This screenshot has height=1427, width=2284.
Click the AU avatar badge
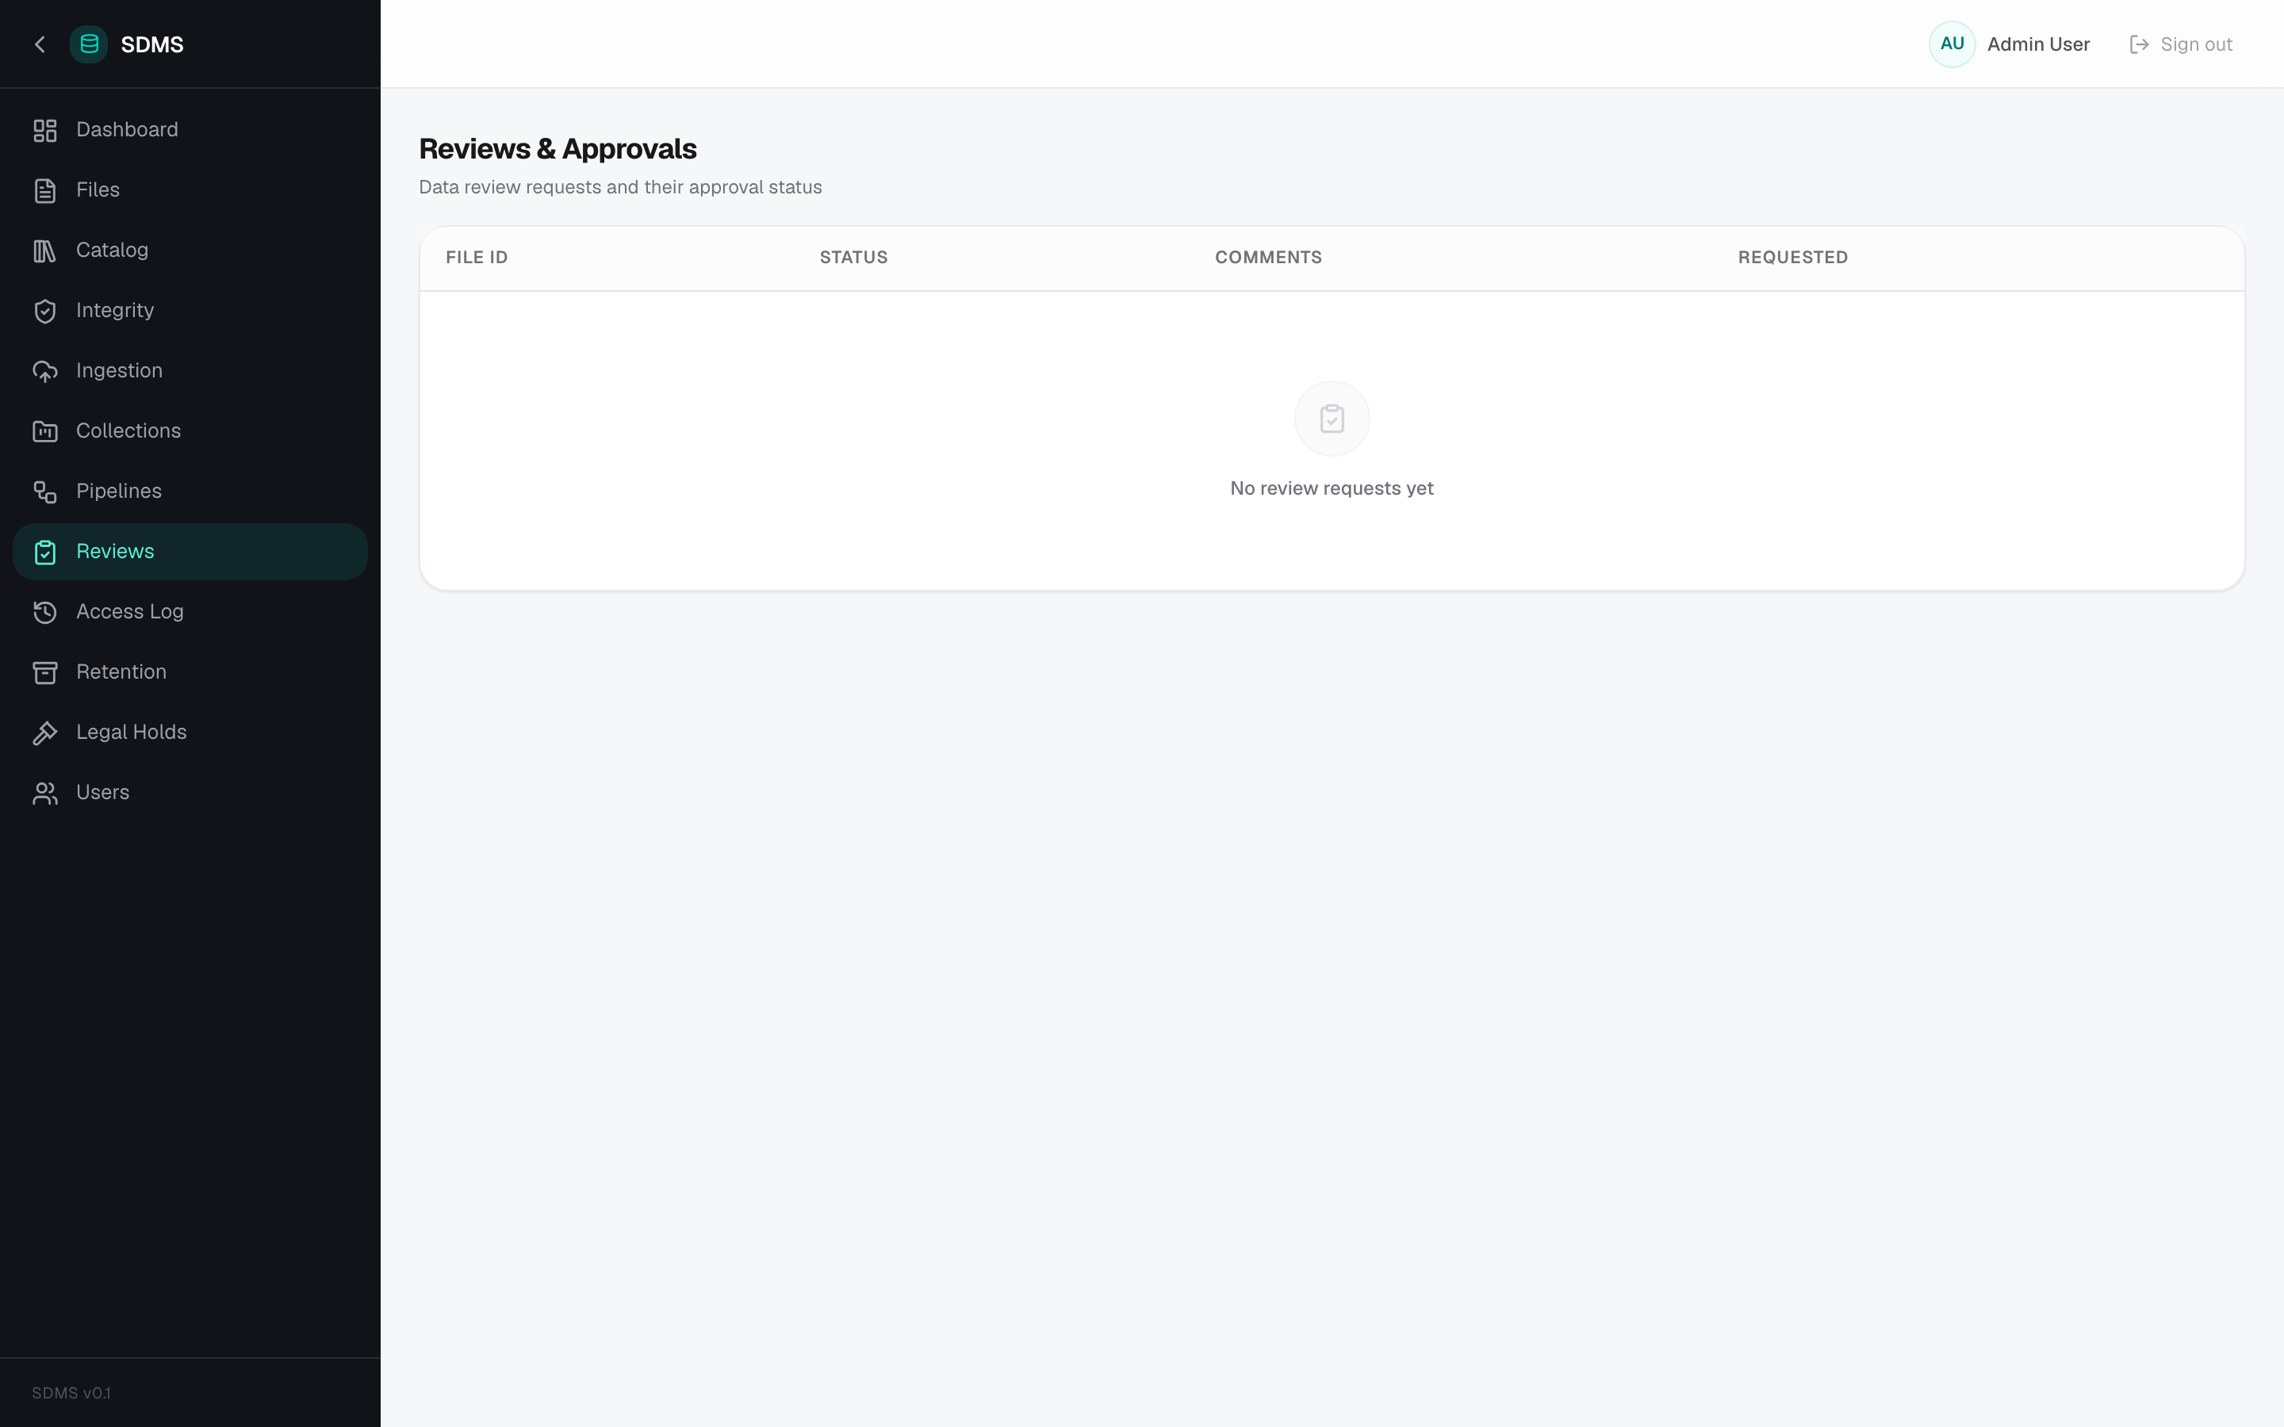(x=1952, y=44)
